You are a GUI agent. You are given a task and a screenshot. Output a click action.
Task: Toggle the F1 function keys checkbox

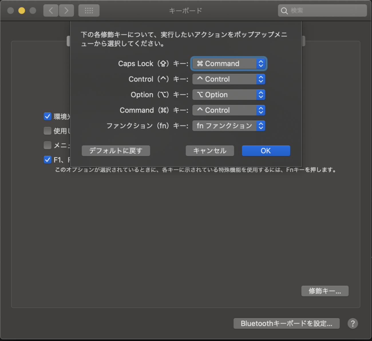48,159
